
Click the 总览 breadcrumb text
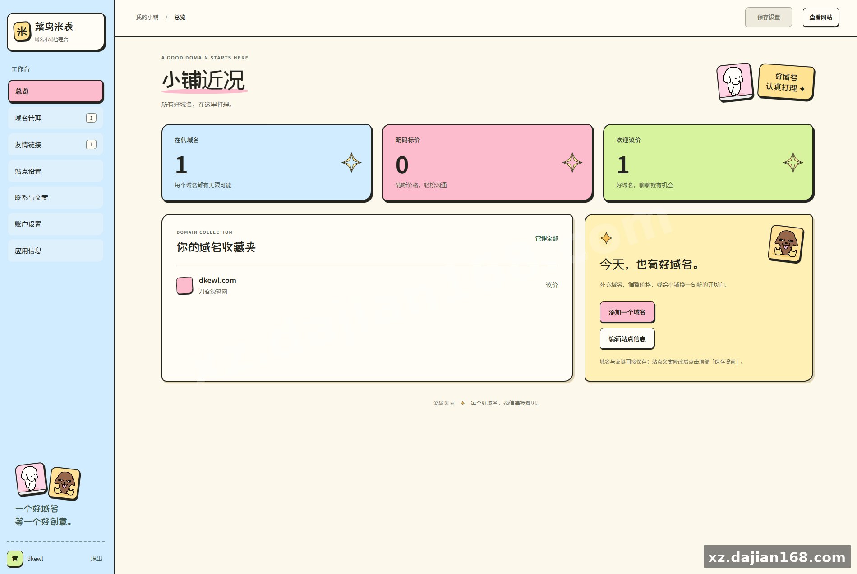coord(180,17)
